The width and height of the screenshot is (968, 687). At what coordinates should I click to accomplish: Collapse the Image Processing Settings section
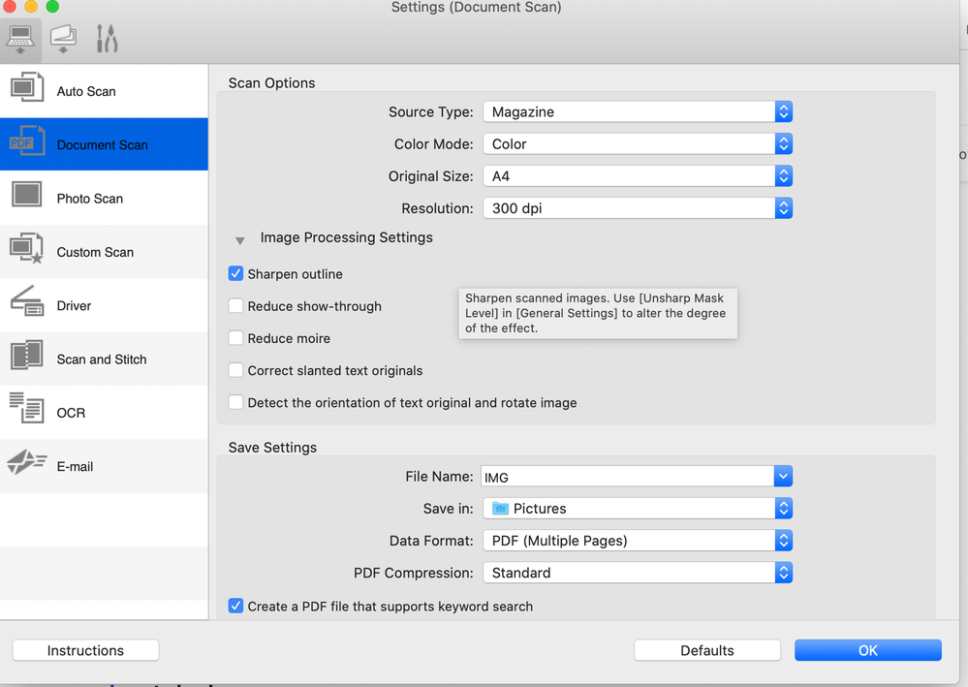[x=240, y=239]
